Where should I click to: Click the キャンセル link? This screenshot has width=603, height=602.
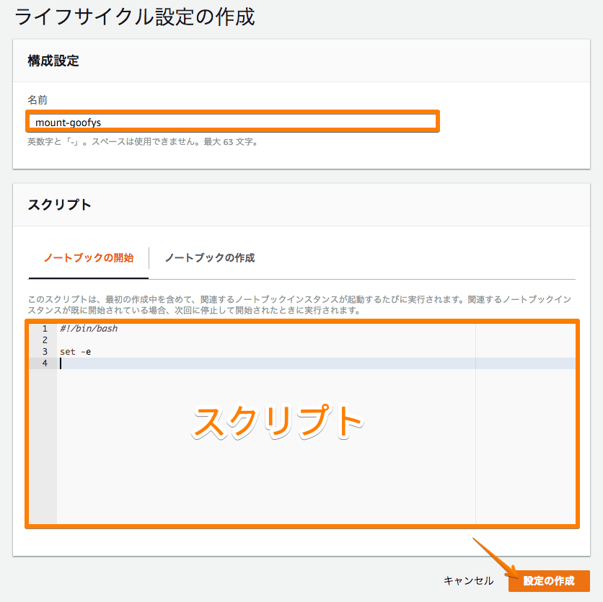pyautogui.click(x=468, y=580)
